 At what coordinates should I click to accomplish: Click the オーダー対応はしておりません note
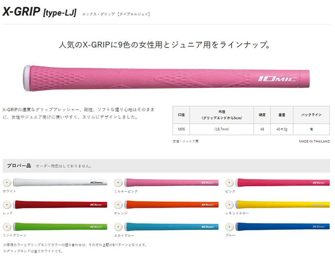point(64,166)
